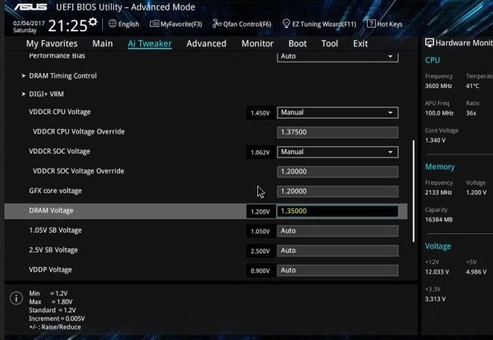Open the Monitor tab
Screen dimensions: 493x340
(257, 44)
